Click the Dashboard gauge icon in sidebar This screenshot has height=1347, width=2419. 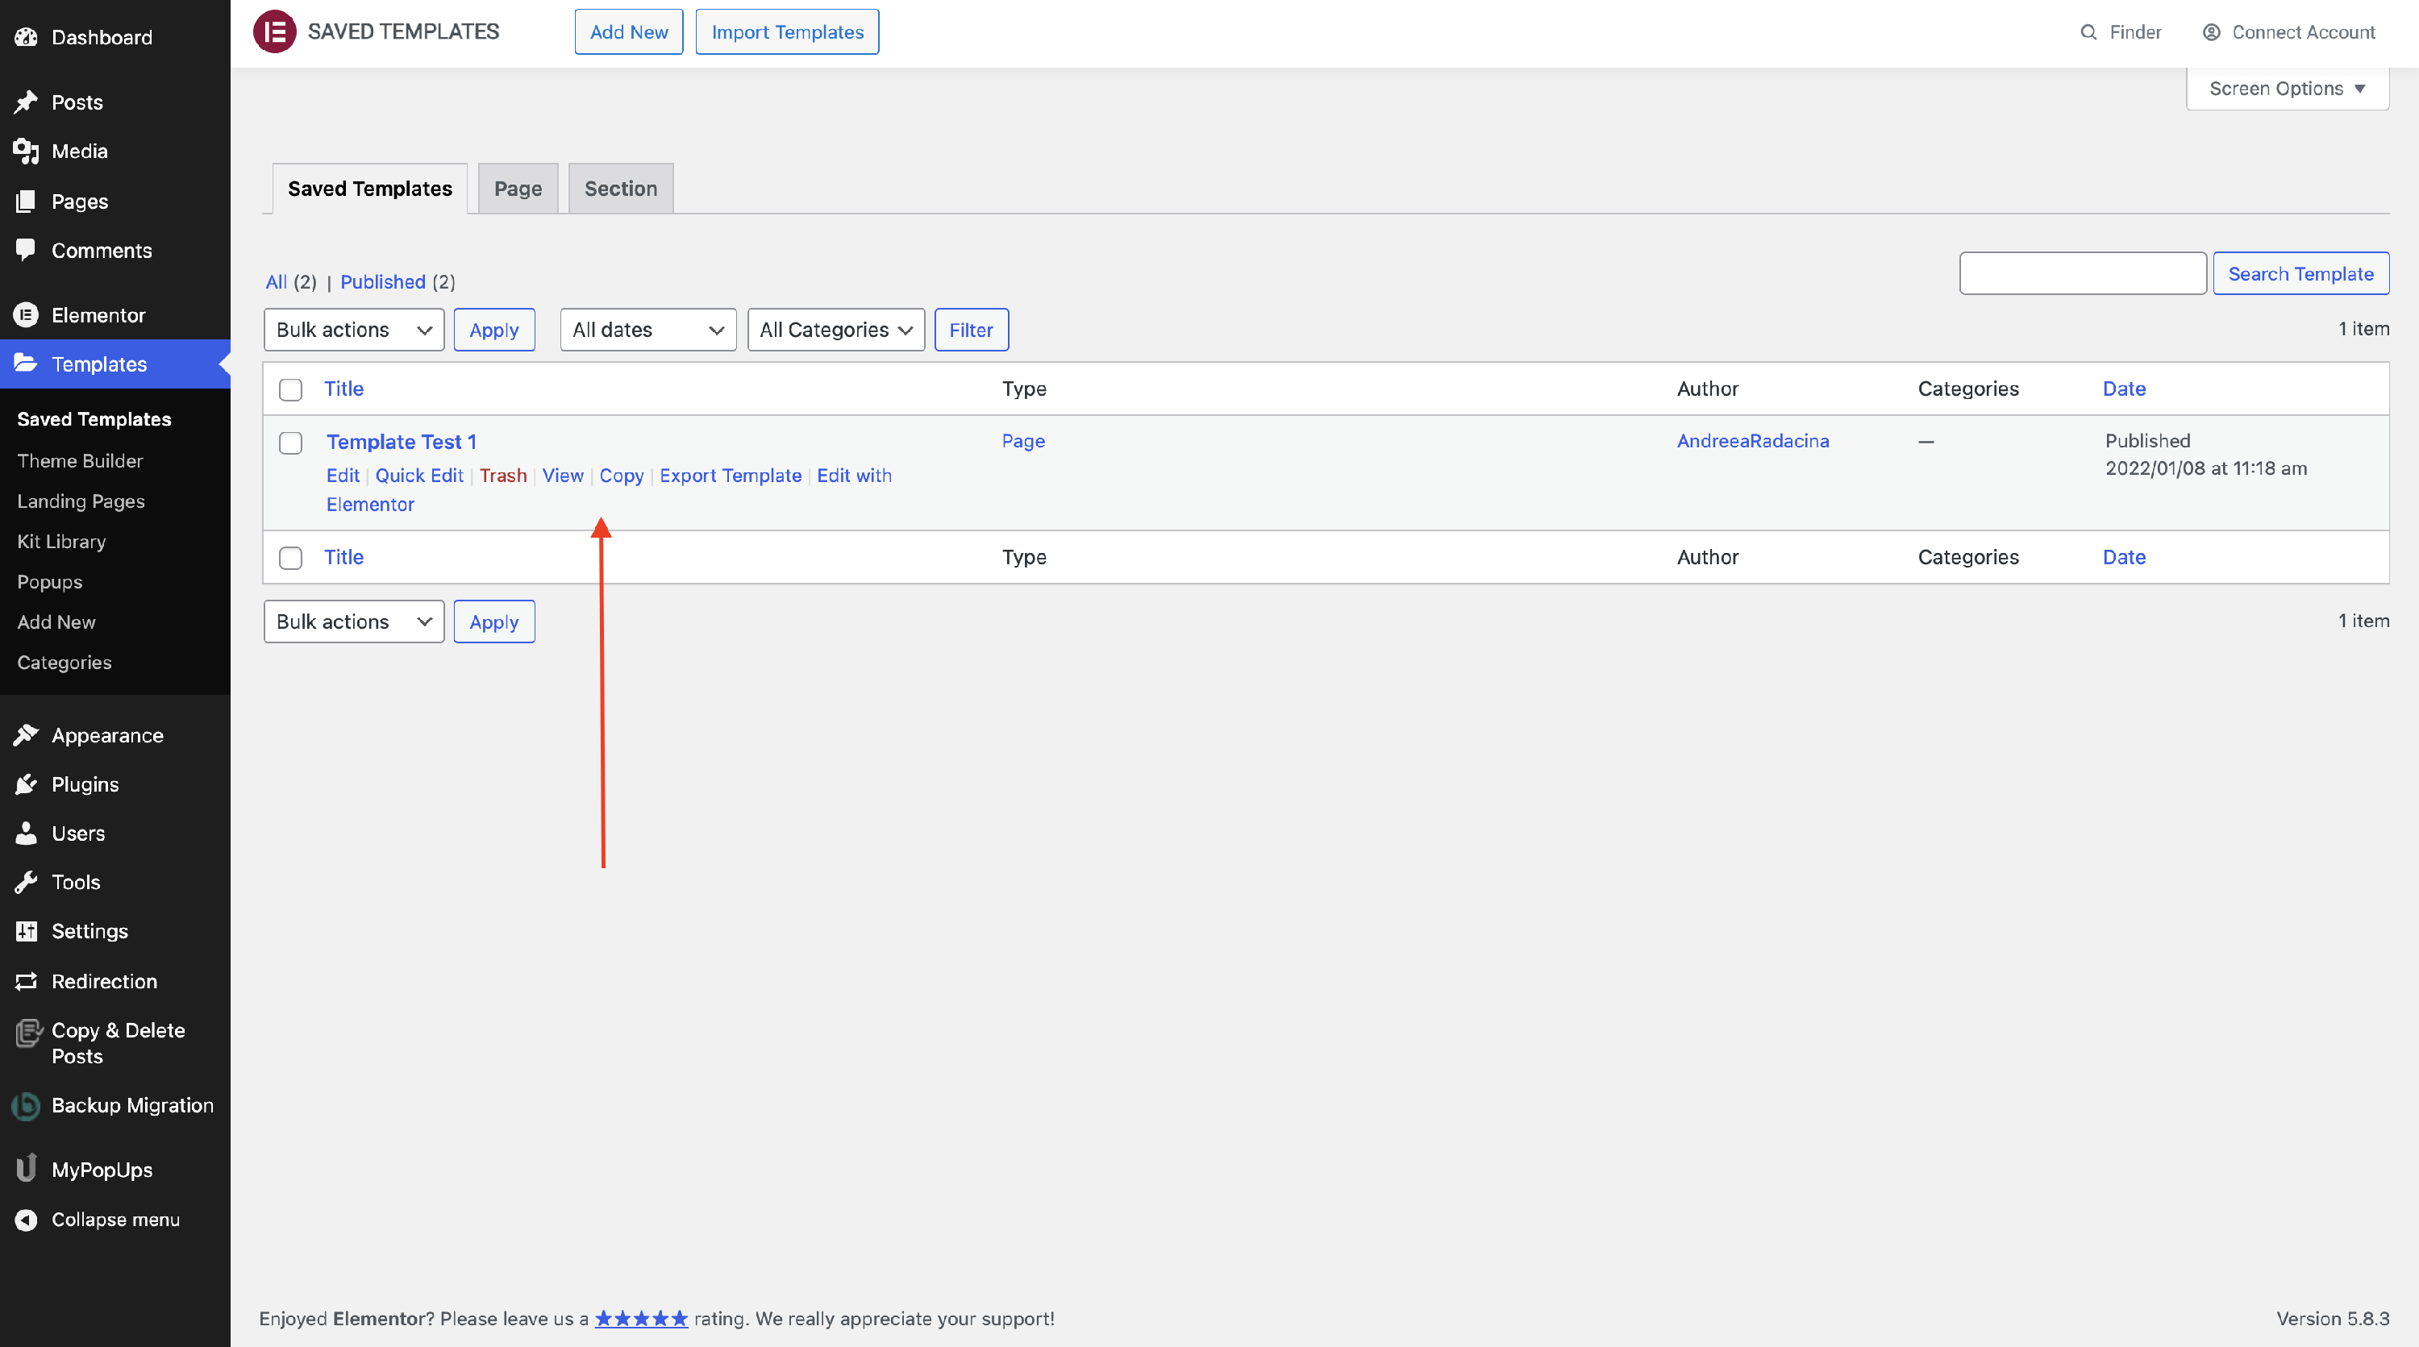pos(27,38)
